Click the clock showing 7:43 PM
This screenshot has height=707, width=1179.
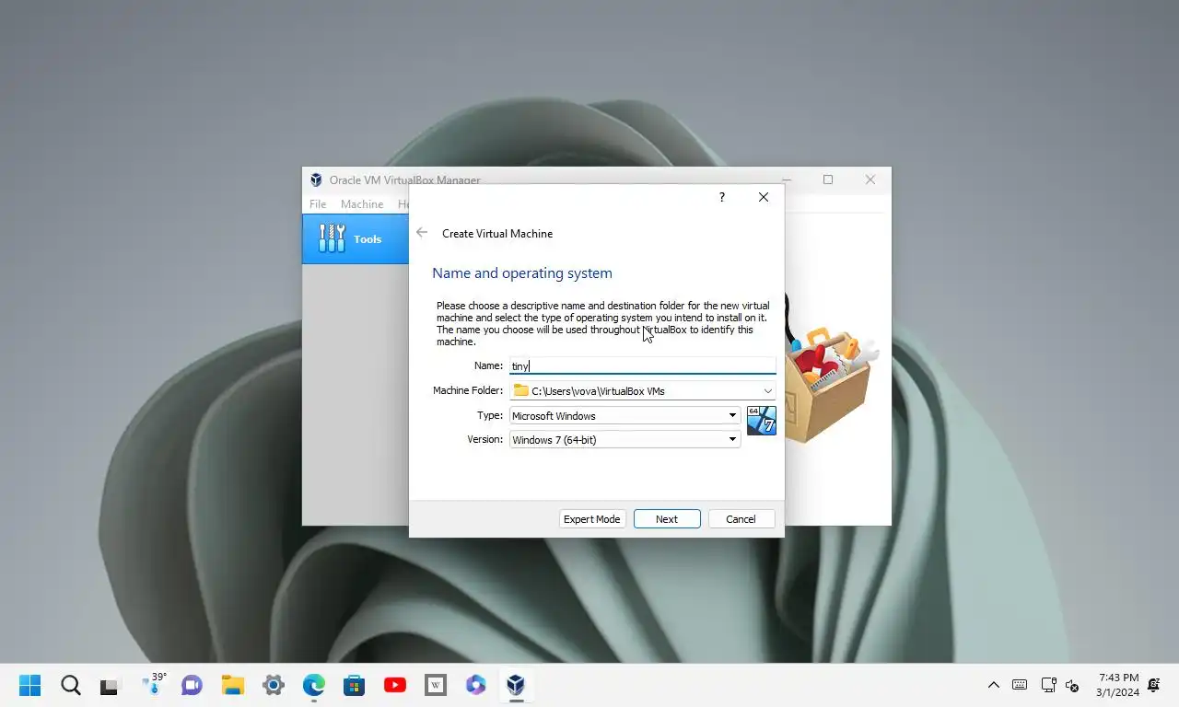(x=1118, y=685)
